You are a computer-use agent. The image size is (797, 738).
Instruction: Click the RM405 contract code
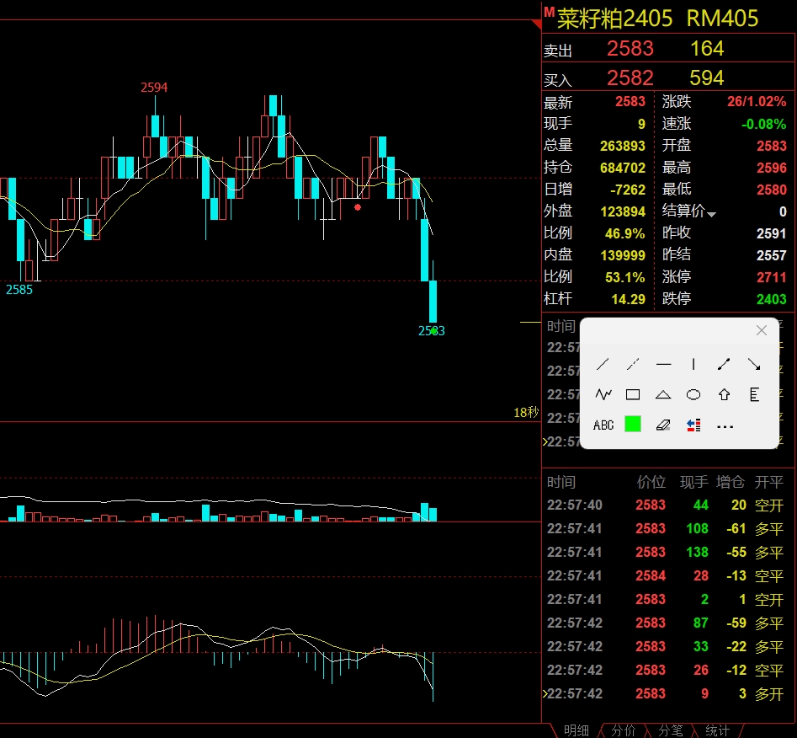[722, 19]
